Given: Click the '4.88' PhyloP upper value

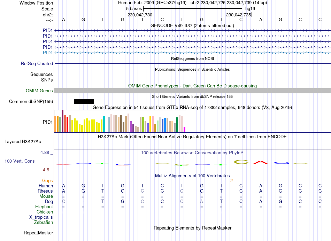Looking at the screenshot, I should pyautogui.click(x=45, y=152).
